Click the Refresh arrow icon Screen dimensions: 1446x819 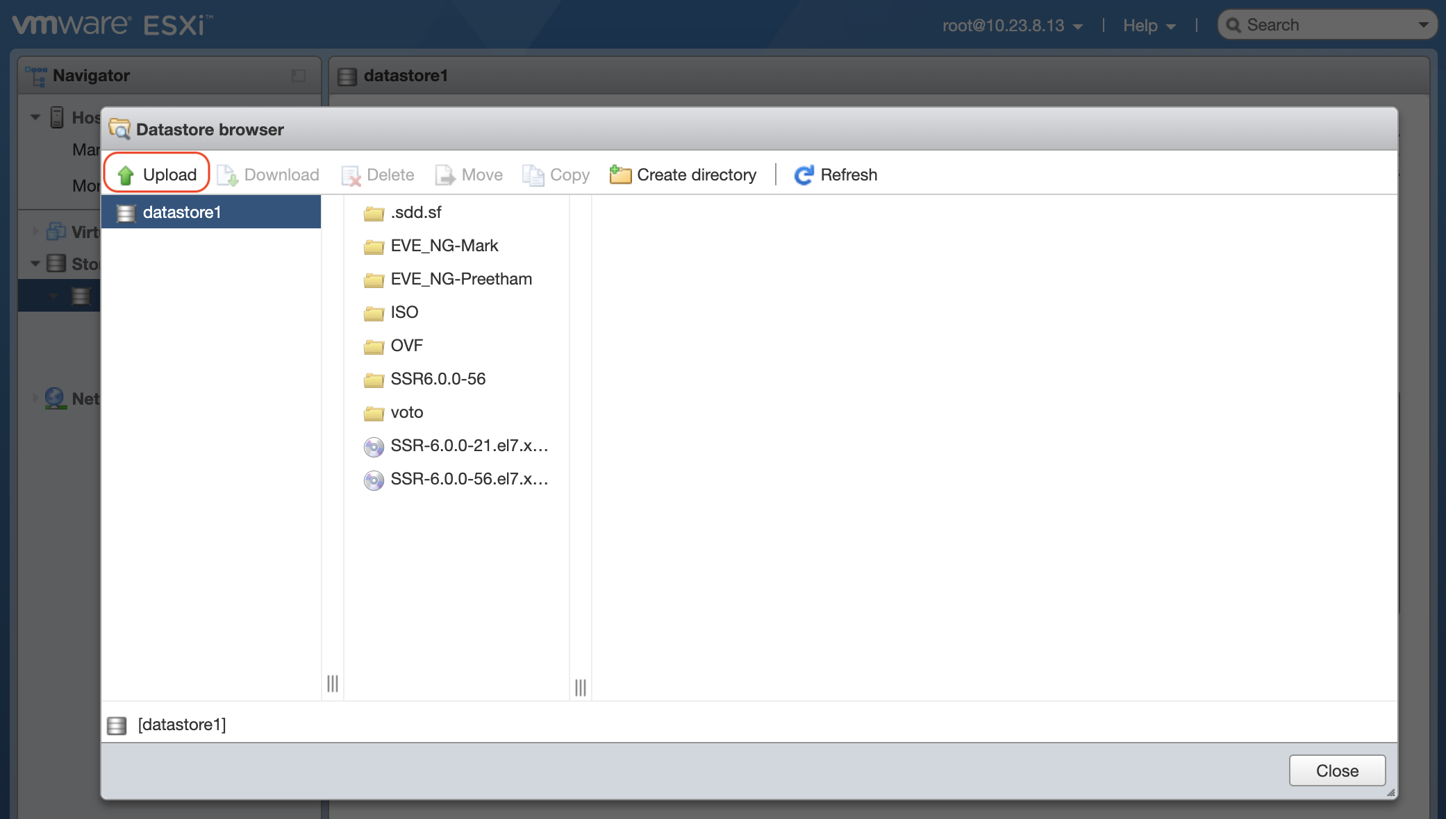[x=804, y=175]
